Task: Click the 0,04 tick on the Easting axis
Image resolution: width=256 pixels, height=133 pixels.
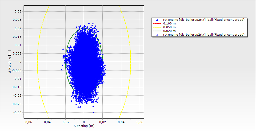Action: coord(121,122)
